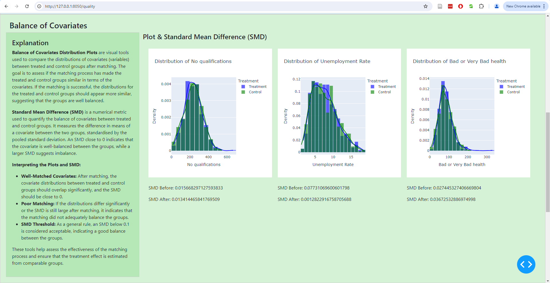The image size is (550, 283).
Task: Open site information in the address bar
Action: pos(39,6)
